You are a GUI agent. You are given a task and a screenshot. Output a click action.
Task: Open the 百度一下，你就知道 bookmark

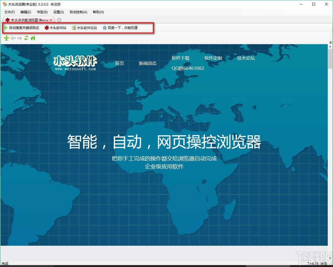tap(120, 28)
